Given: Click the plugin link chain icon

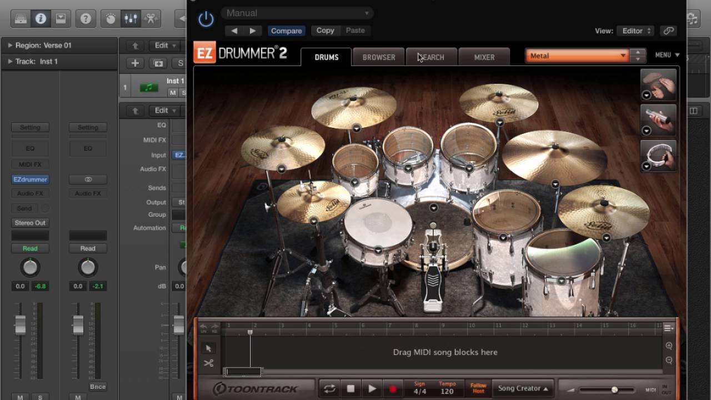Looking at the screenshot, I should (x=669, y=31).
